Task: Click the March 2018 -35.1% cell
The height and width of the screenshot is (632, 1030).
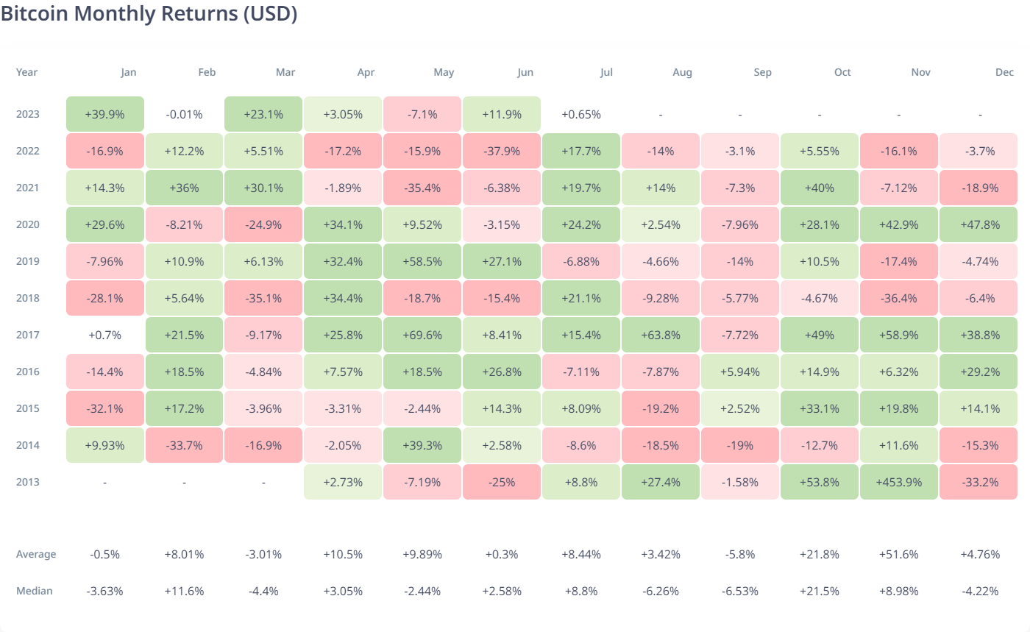Action: pos(263,298)
